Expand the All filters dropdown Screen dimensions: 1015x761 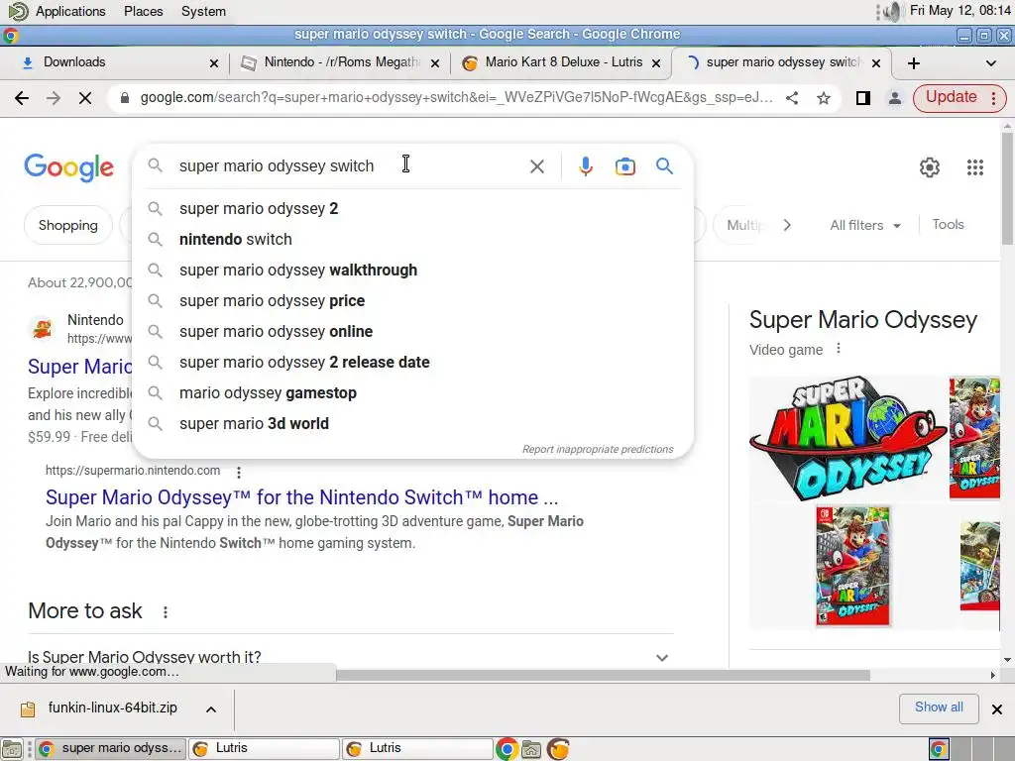click(x=864, y=225)
